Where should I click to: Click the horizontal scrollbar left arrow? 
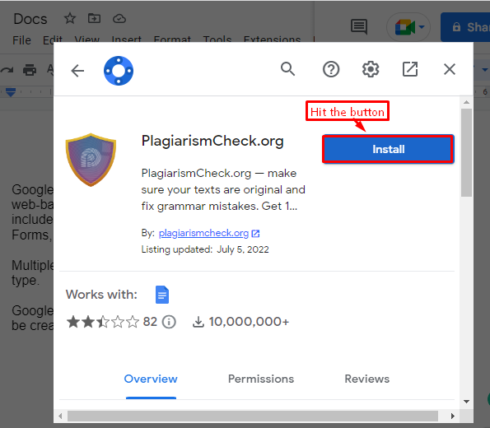60,416
